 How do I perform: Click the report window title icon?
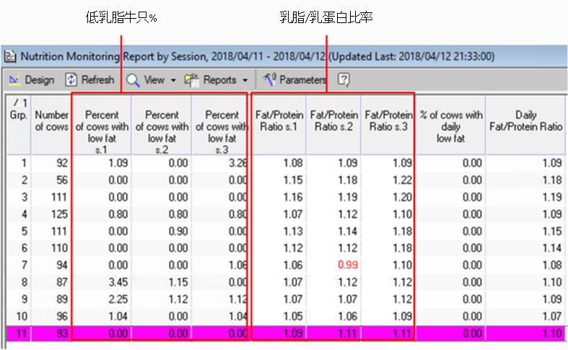[x=10, y=56]
